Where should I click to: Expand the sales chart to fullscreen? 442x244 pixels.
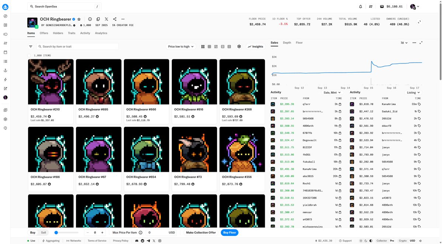[421, 43]
